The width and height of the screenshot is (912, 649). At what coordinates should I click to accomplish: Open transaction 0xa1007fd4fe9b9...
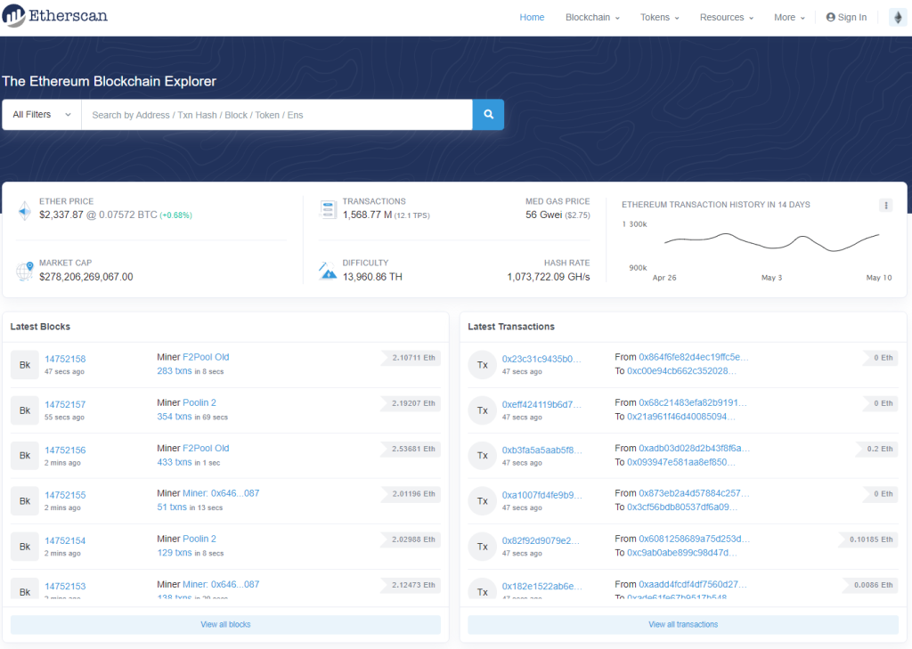click(x=542, y=496)
